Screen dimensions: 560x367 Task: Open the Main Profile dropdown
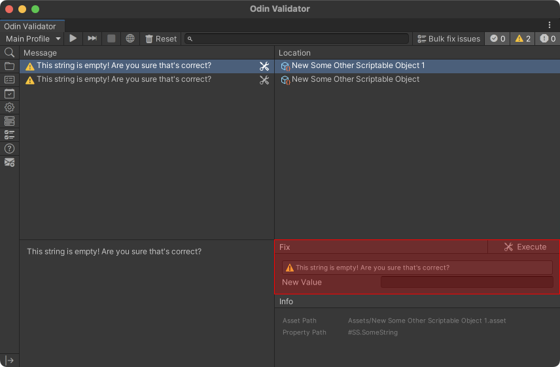coord(33,39)
